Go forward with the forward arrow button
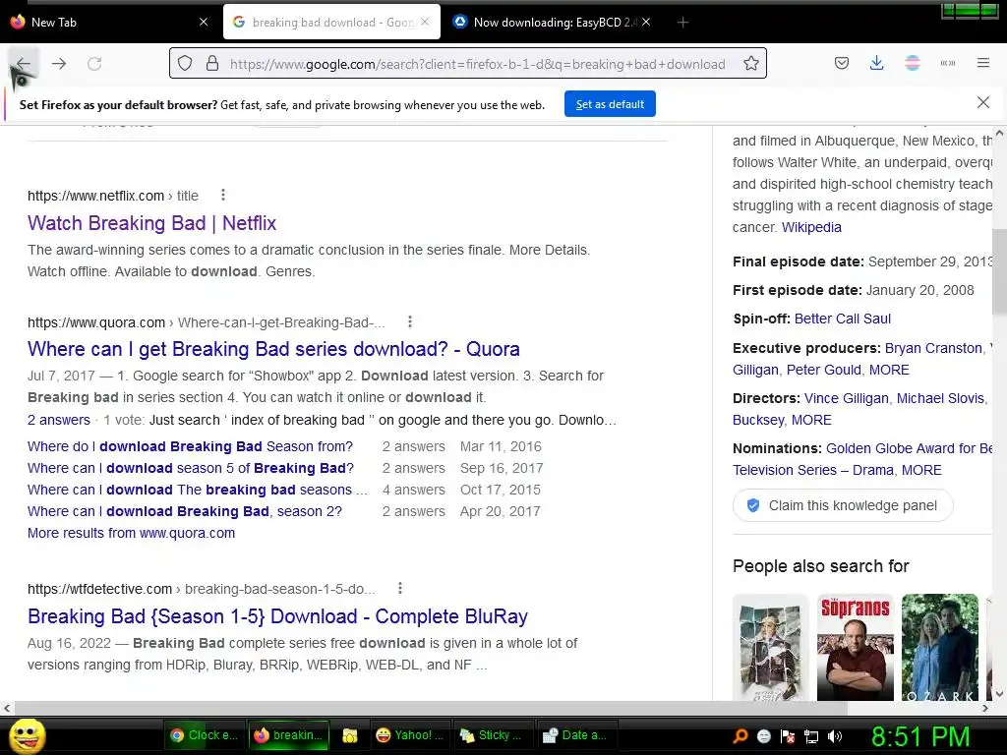 pyautogui.click(x=59, y=64)
